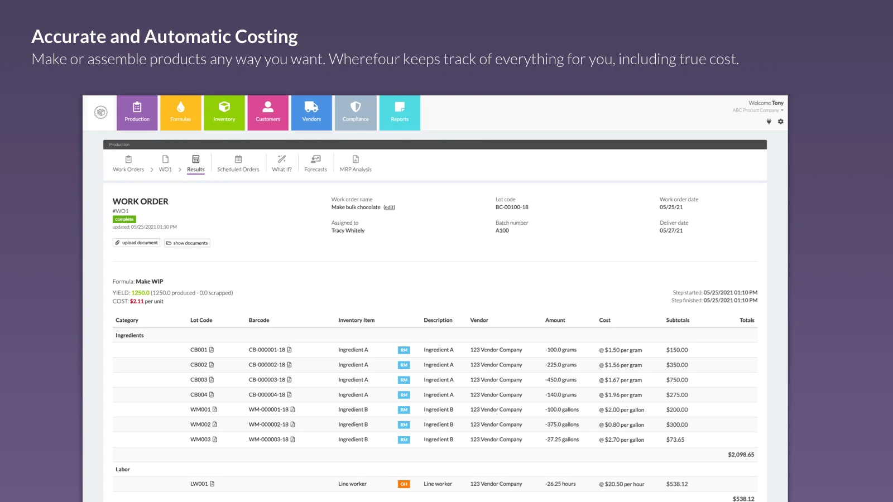Click the complete status badge
893x502 pixels.
click(x=124, y=219)
